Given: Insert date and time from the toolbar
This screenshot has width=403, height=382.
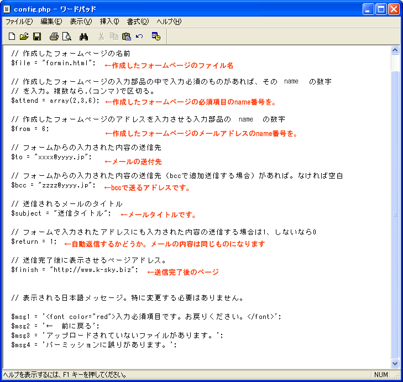Looking at the screenshot, I should [x=156, y=37].
